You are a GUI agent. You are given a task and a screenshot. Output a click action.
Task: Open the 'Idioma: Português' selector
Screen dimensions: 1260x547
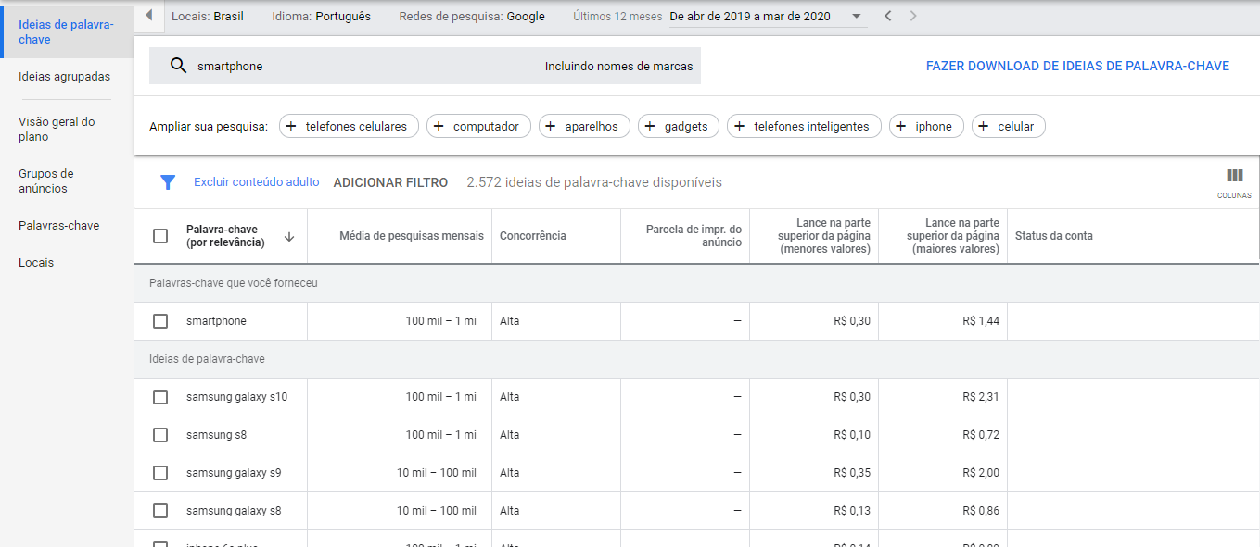(320, 16)
